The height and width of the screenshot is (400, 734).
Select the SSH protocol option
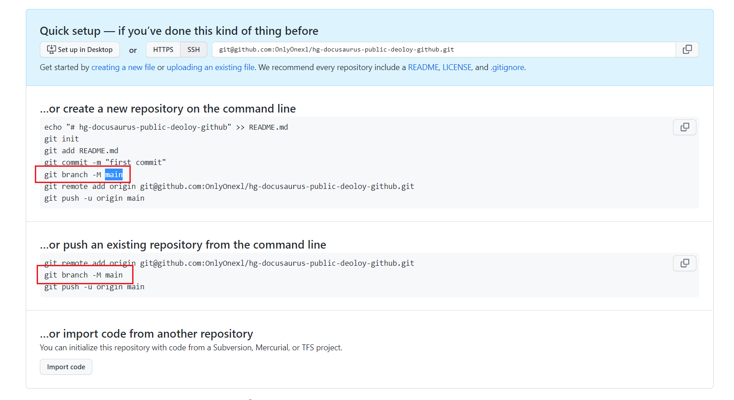click(x=194, y=50)
